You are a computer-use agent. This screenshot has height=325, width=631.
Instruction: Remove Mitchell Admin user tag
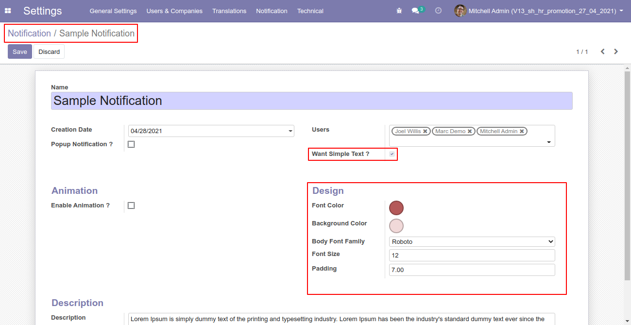(x=522, y=131)
